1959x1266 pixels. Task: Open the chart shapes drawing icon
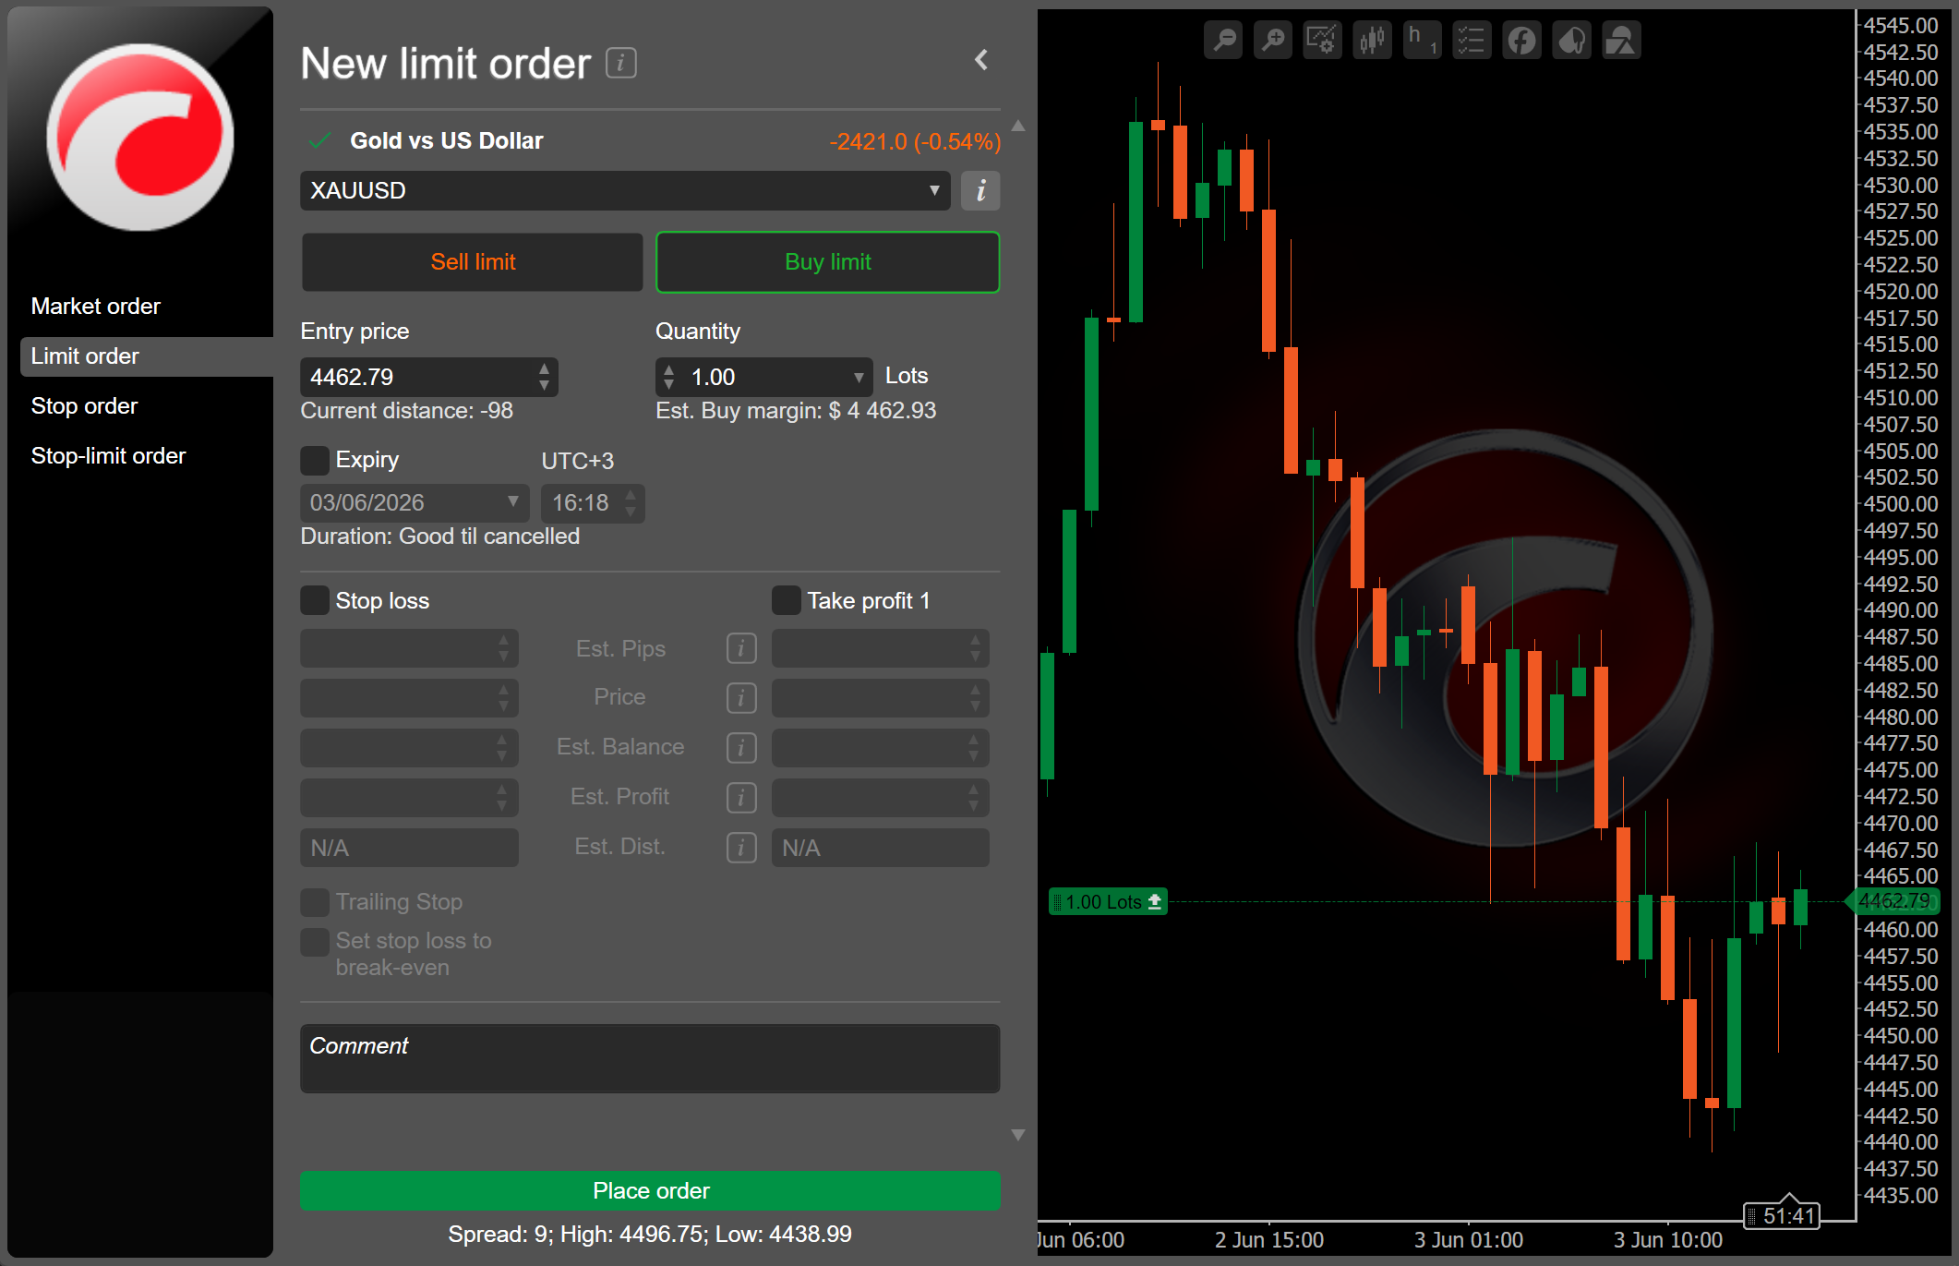click(1622, 40)
